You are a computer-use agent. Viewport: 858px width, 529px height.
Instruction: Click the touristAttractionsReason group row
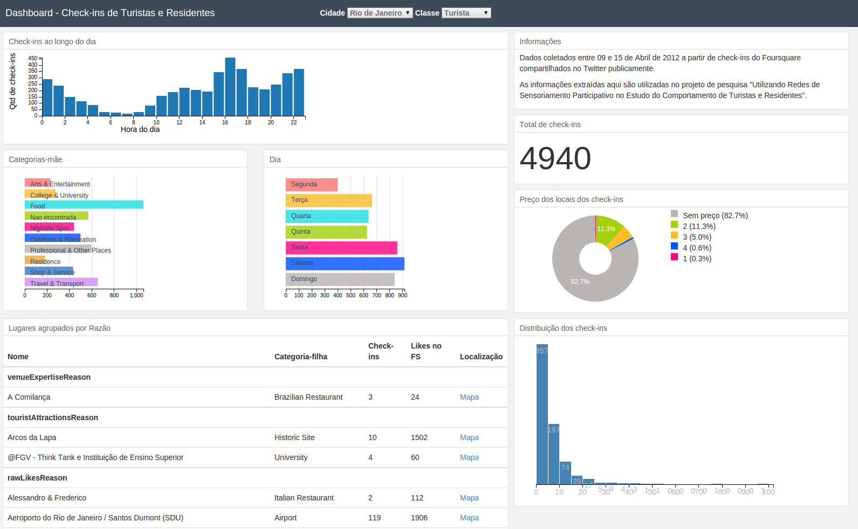click(256, 417)
